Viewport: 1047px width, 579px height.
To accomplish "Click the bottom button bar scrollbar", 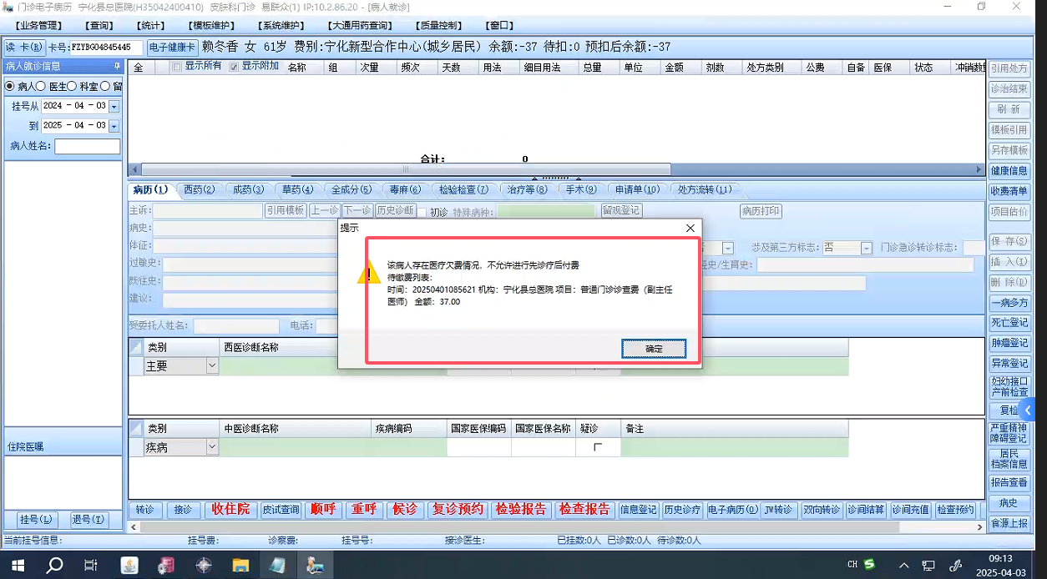I will coord(518,527).
